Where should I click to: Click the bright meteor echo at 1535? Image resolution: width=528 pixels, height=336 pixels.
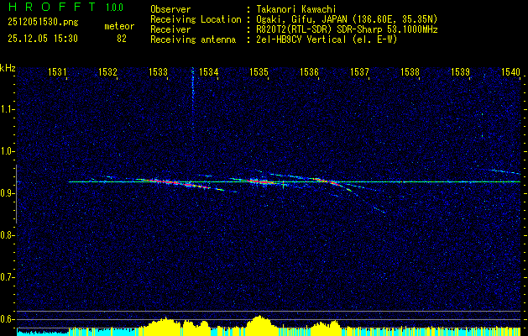[x=261, y=181]
